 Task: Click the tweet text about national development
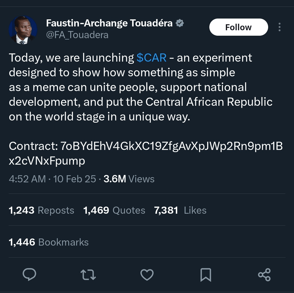pos(128,87)
